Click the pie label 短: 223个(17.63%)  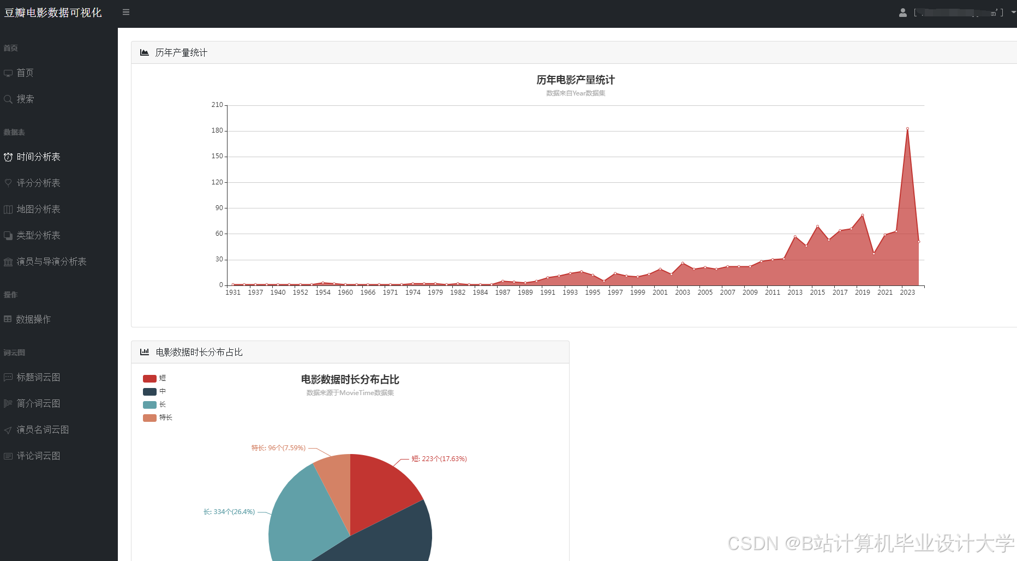[439, 459]
